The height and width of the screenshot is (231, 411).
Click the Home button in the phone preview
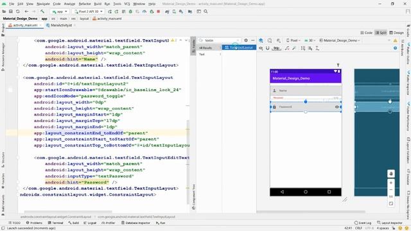tap(306, 192)
